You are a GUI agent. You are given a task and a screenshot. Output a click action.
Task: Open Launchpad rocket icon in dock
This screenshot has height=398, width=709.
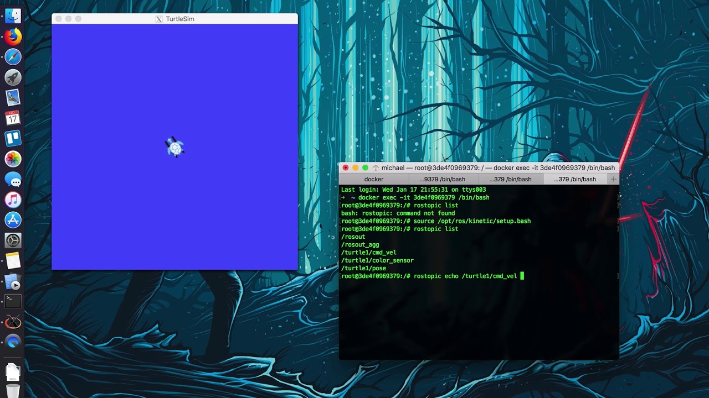tap(13, 77)
